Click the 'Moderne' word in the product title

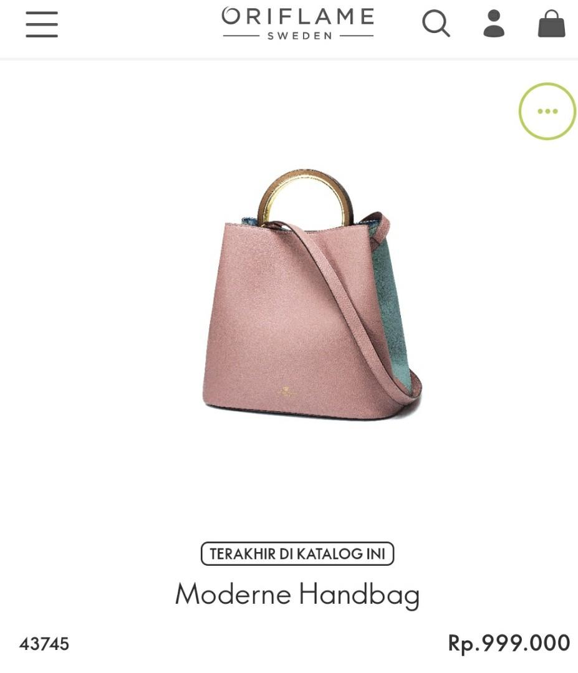click(233, 594)
